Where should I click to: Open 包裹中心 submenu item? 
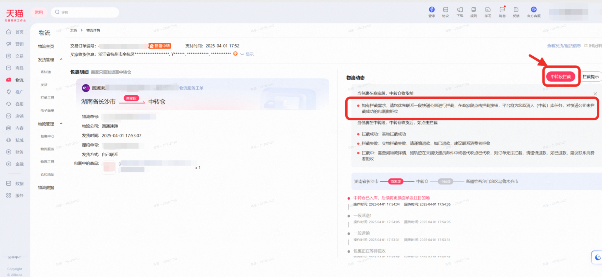click(x=47, y=136)
